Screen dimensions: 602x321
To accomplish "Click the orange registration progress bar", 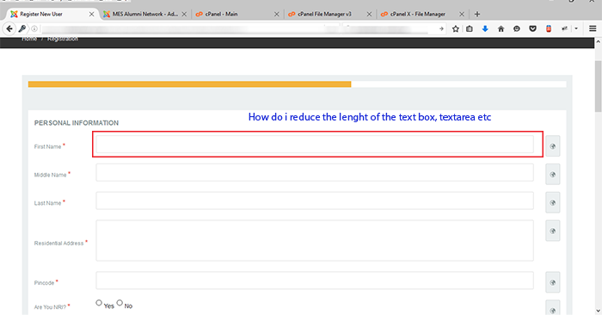I will click(189, 84).
